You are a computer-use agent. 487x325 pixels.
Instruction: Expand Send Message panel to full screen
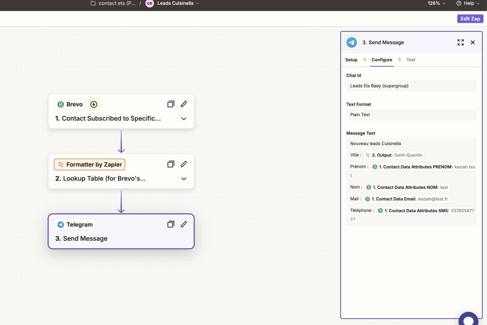(460, 42)
